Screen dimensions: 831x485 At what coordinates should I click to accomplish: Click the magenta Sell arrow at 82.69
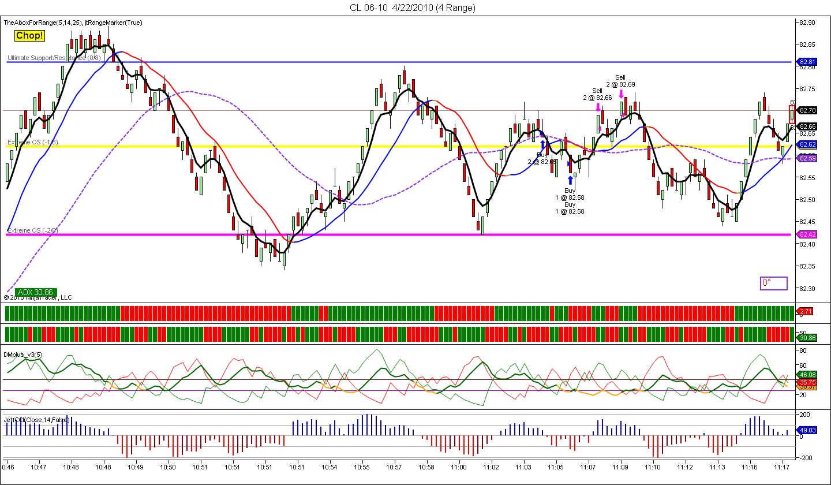(x=621, y=94)
